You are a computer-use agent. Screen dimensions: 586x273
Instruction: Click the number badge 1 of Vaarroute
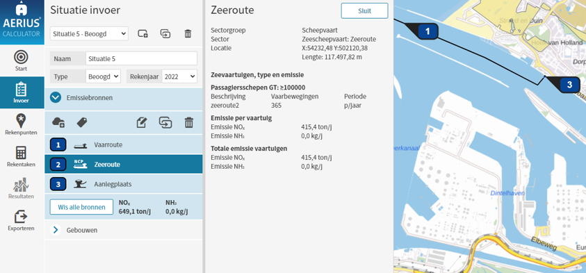(x=58, y=145)
